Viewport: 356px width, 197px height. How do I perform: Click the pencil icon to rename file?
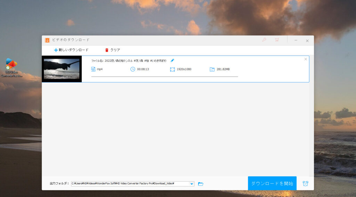[172, 60]
